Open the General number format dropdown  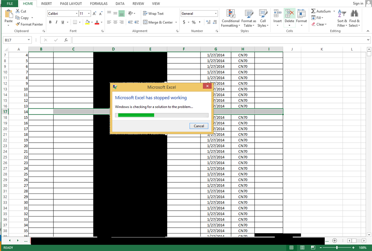(x=215, y=13)
